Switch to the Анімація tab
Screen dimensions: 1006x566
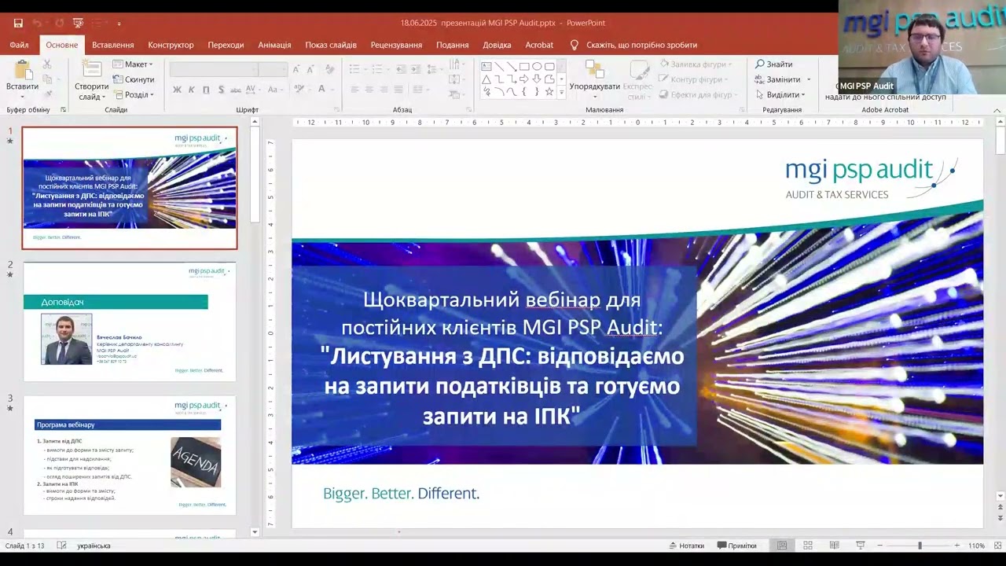tap(274, 45)
